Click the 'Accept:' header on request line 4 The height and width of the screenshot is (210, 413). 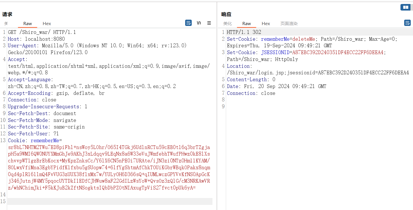18,59
